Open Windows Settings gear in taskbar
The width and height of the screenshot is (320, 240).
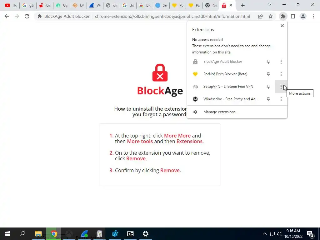click(x=146, y=234)
